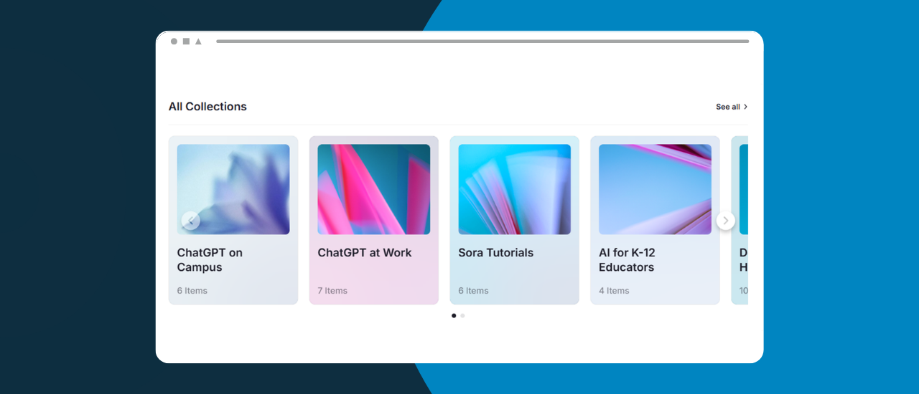Viewport: 919px width, 394px height.
Task: Open the See all link
Action: tap(732, 107)
